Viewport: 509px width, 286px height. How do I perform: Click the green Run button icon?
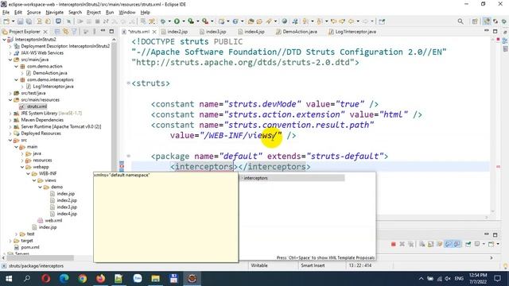tap(177, 21)
